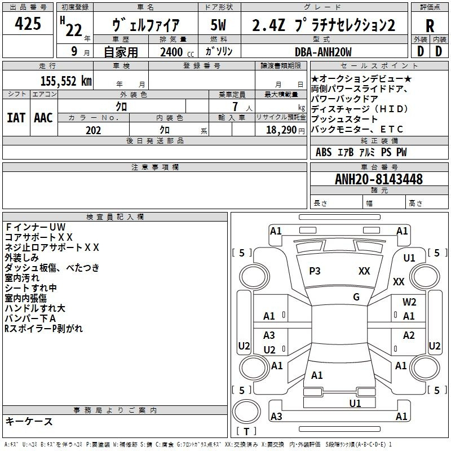Select the grade 2.4Z プラチナセレクション2

324,25
